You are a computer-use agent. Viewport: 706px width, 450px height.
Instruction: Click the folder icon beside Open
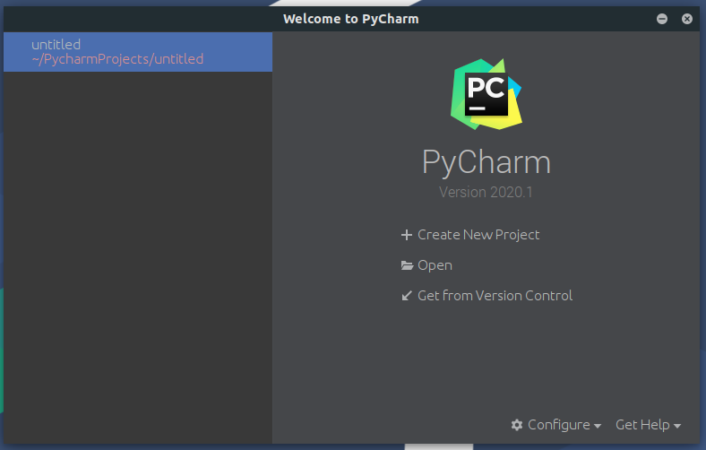[407, 265]
